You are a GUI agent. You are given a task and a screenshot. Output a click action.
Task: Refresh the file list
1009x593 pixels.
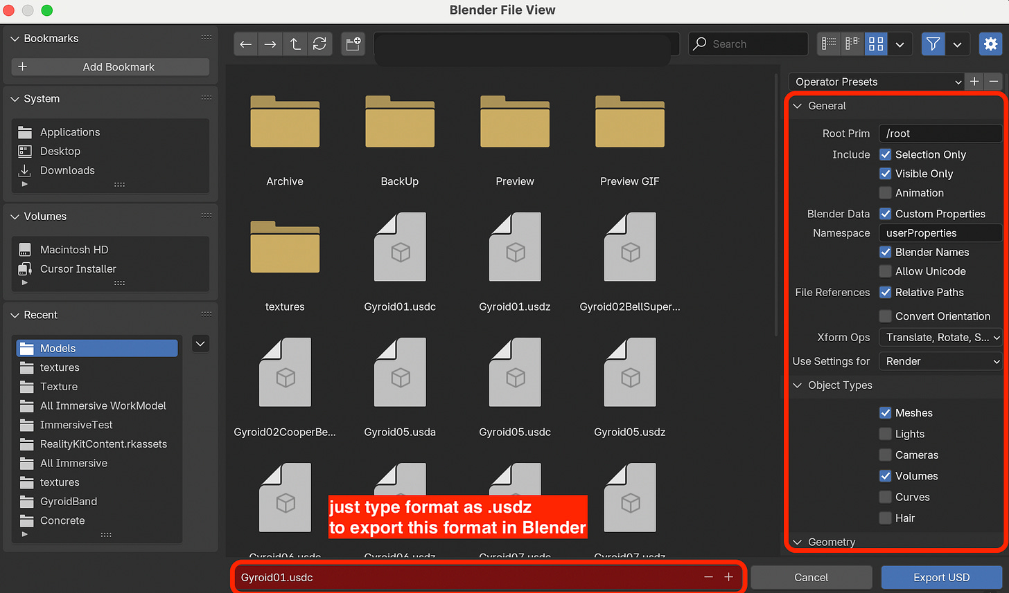319,44
